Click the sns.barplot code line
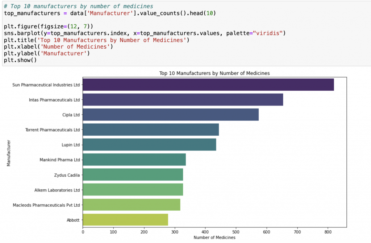The width and height of the screenshot is (371, 243). pos(145,33)
